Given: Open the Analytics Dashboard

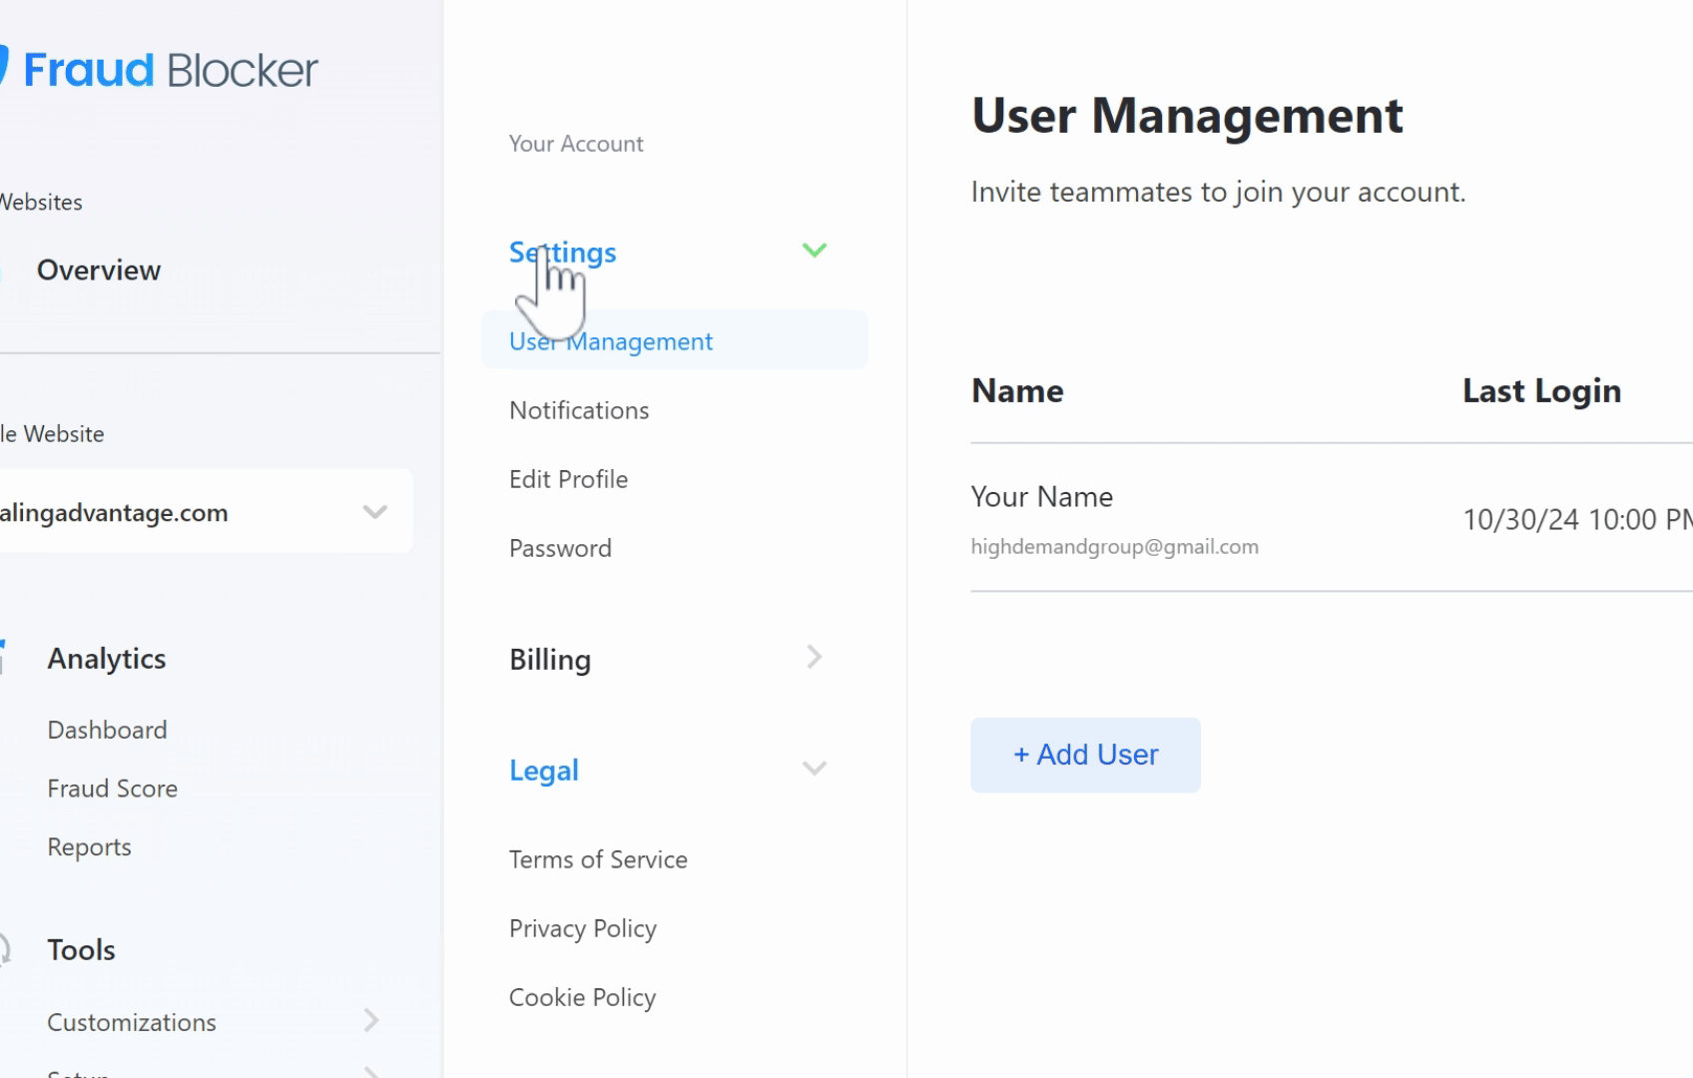Looking at the screenshot, I should tap(107, 730).
